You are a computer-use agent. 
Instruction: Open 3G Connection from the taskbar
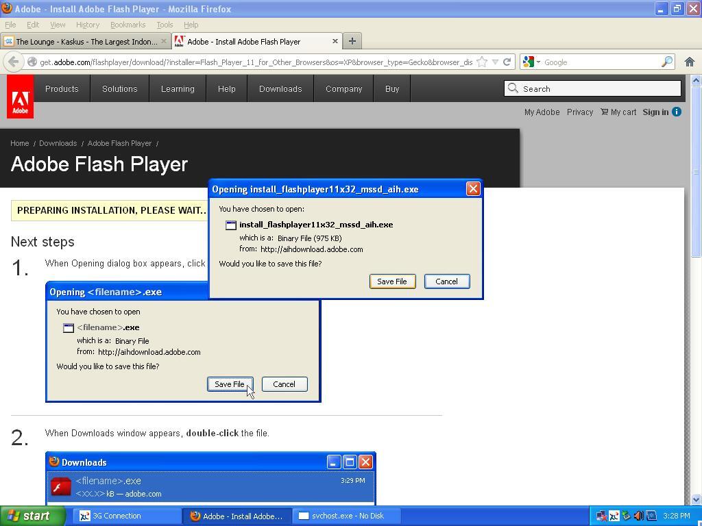pos(117,516)
